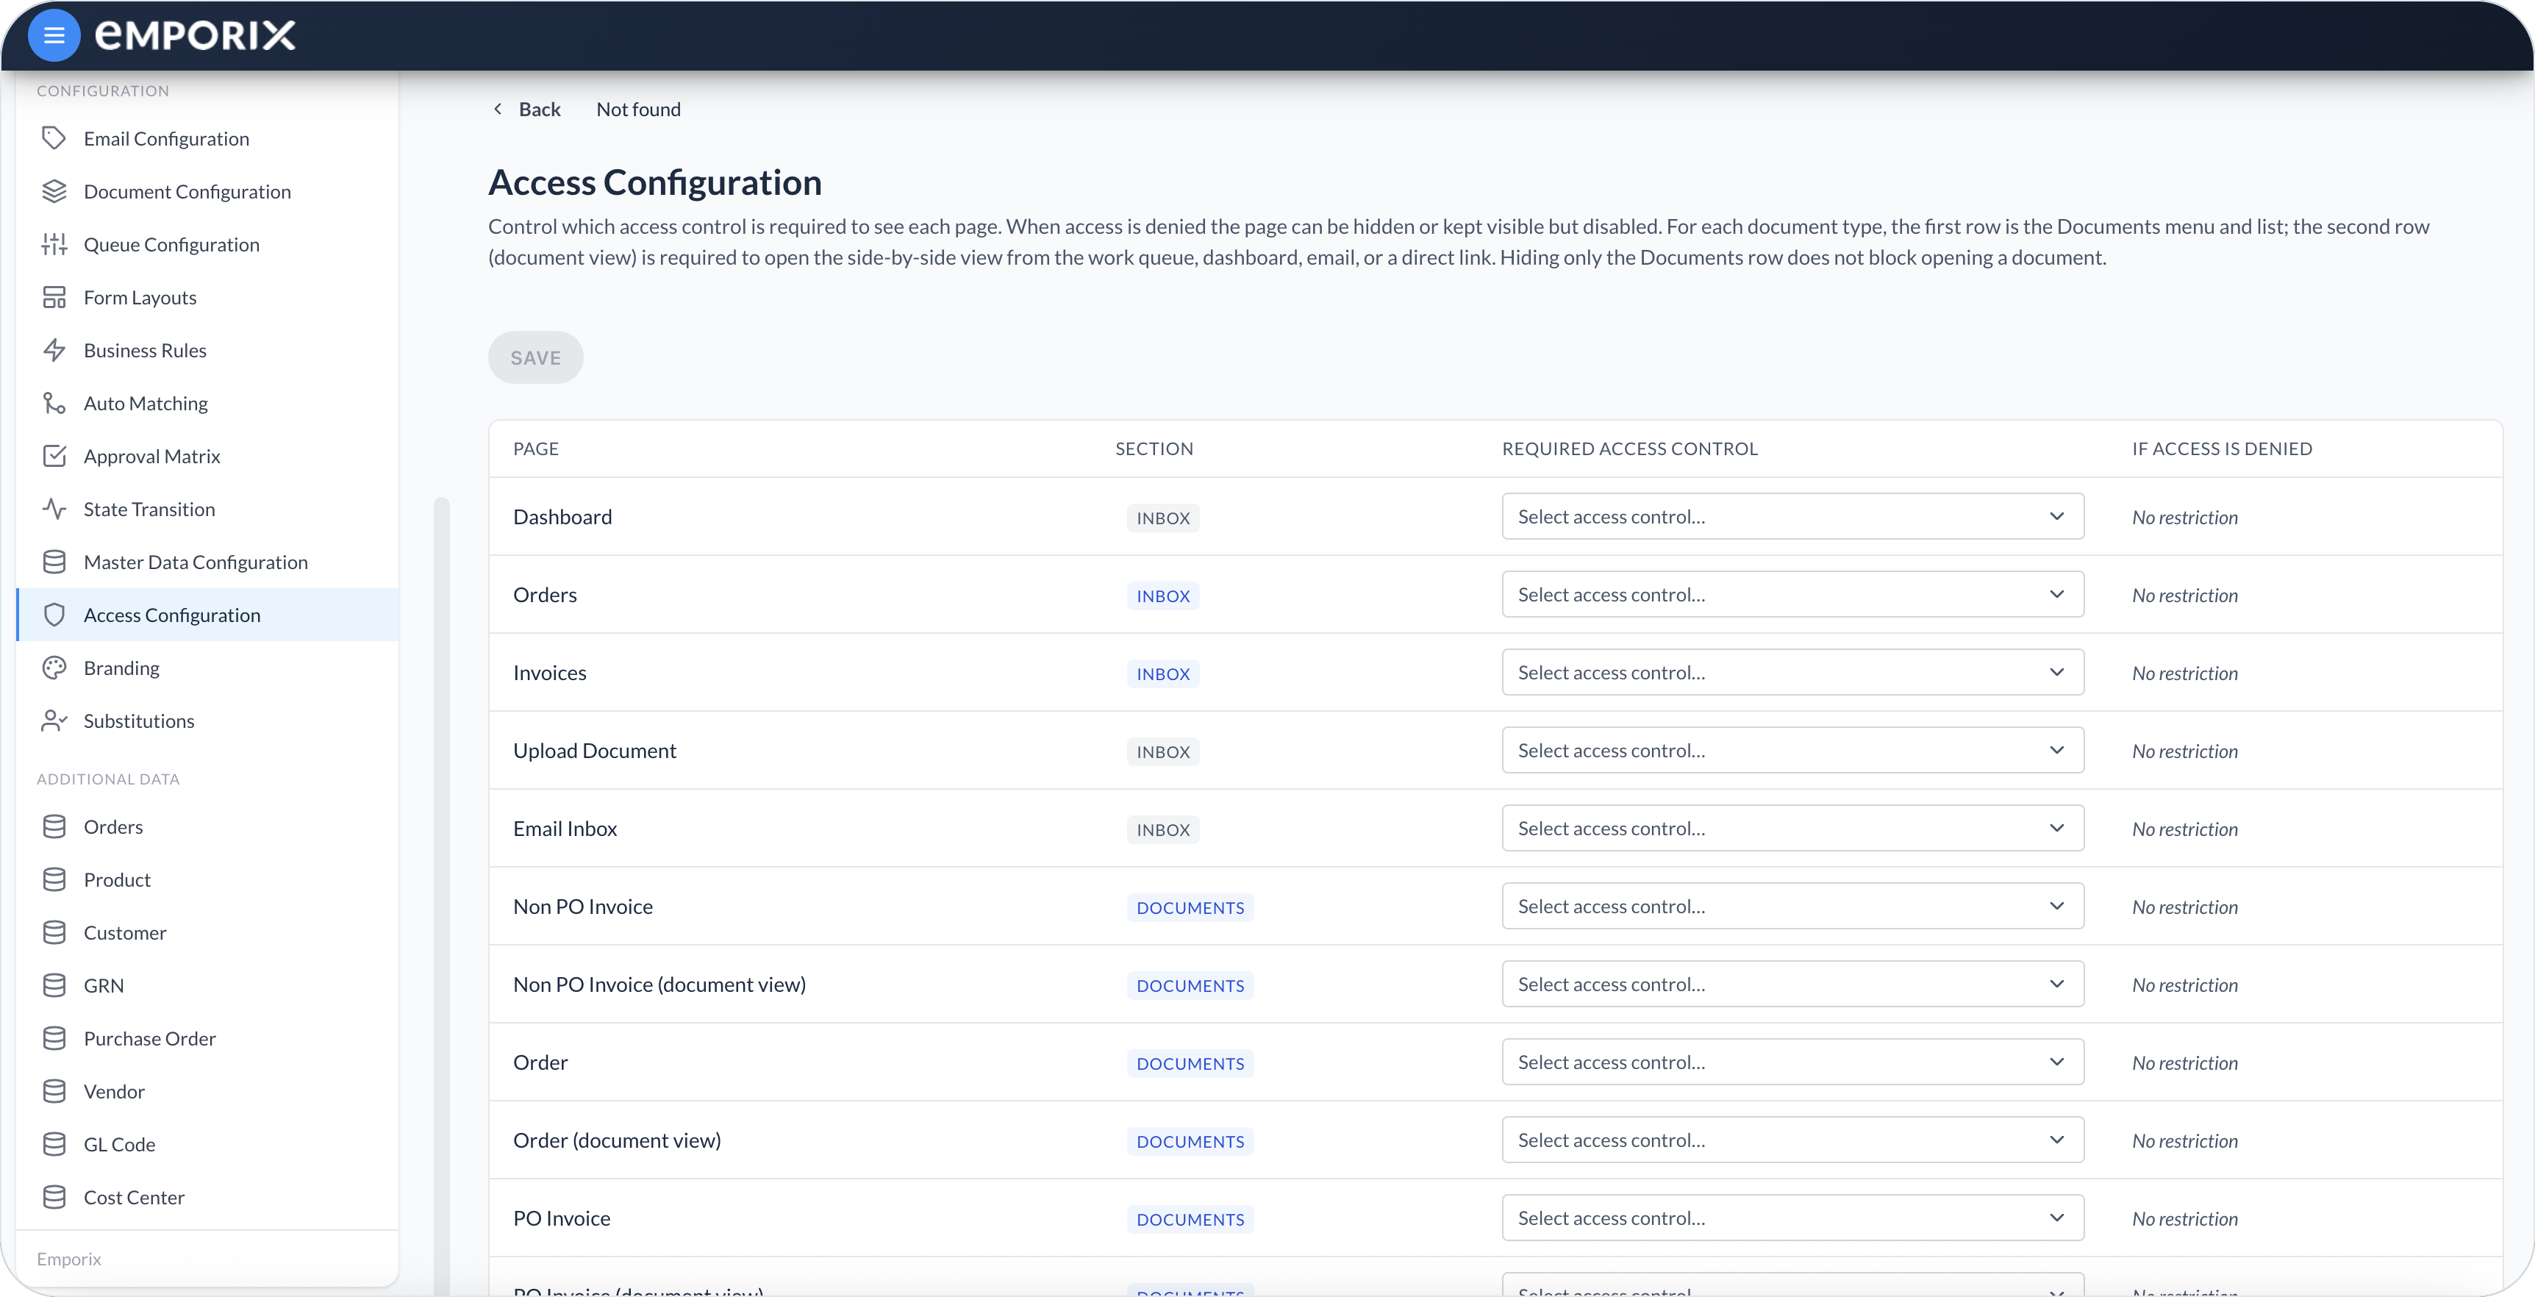The height and width of the screenshot is (1297, 2535).
Task: Open Email Configuration in sidebar
Action: tap(207, 139)
